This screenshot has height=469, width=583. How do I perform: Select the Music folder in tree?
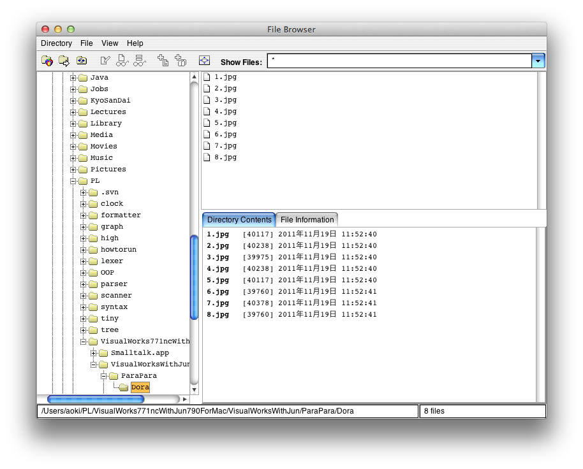[x=101, y=158]
